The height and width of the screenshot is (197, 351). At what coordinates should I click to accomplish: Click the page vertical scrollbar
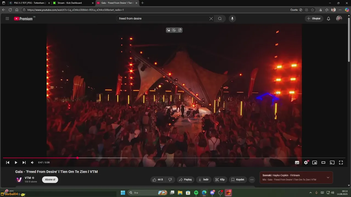tap(349, 40)
